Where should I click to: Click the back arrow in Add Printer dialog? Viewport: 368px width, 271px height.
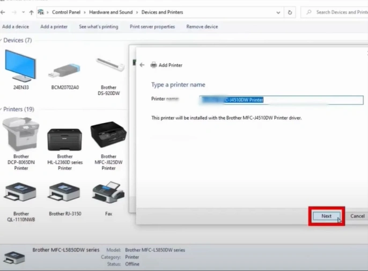tap(142, 65)
